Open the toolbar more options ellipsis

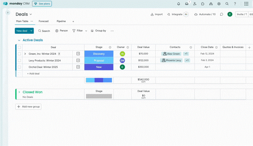[112, 31]
